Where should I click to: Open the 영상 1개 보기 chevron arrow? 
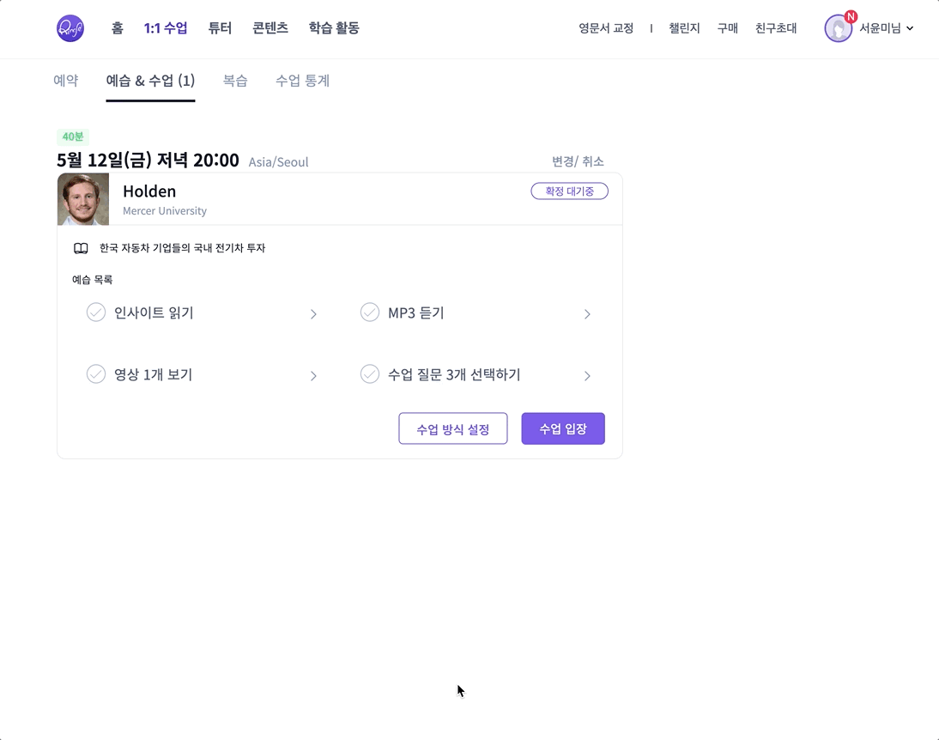(313, 376)
